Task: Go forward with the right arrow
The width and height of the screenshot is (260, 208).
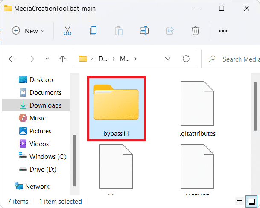Action: (31, 59)
